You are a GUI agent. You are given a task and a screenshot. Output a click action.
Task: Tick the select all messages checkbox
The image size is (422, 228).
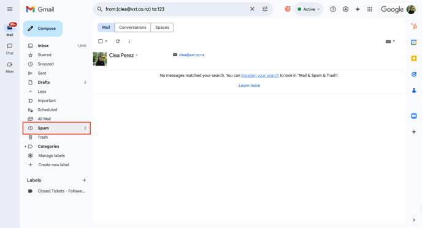pyautogui.click(x=101, y=41)
